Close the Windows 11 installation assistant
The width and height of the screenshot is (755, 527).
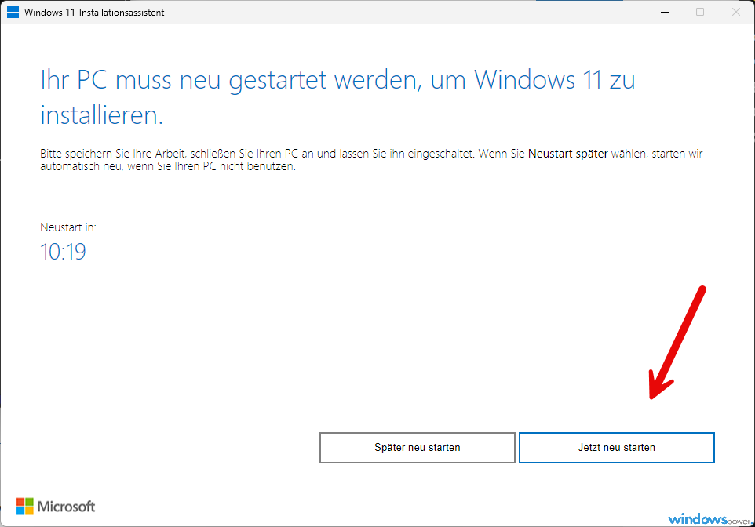735,12
